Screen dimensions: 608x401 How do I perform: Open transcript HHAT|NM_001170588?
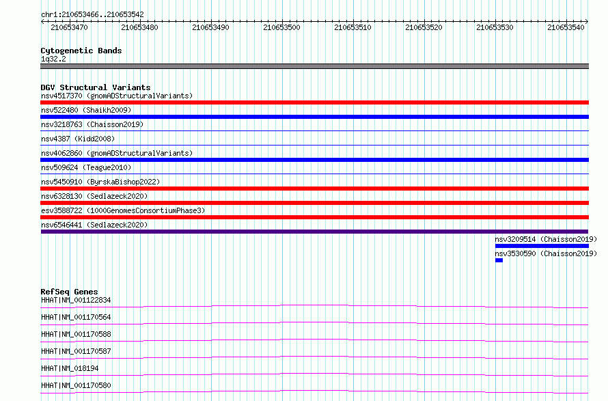(76, 334)
